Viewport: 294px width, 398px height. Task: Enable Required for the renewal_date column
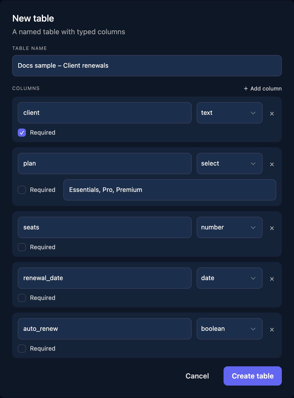(x=22, y=298)
